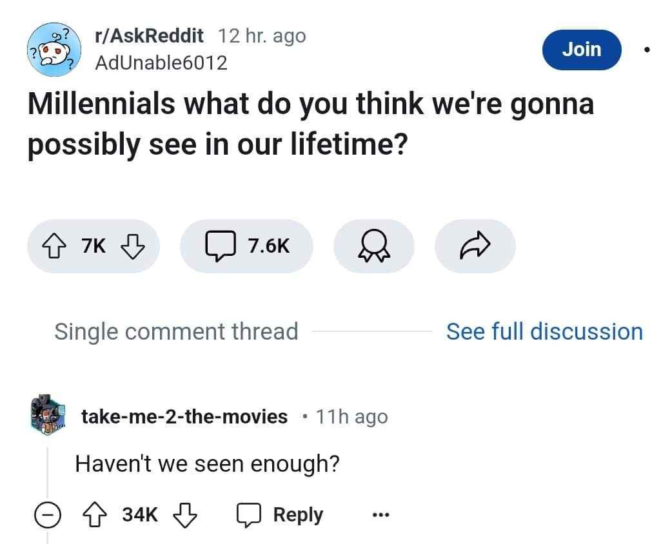
Task: Open take-me-2-the-movies user profile
Action: [x=184, y=416]
